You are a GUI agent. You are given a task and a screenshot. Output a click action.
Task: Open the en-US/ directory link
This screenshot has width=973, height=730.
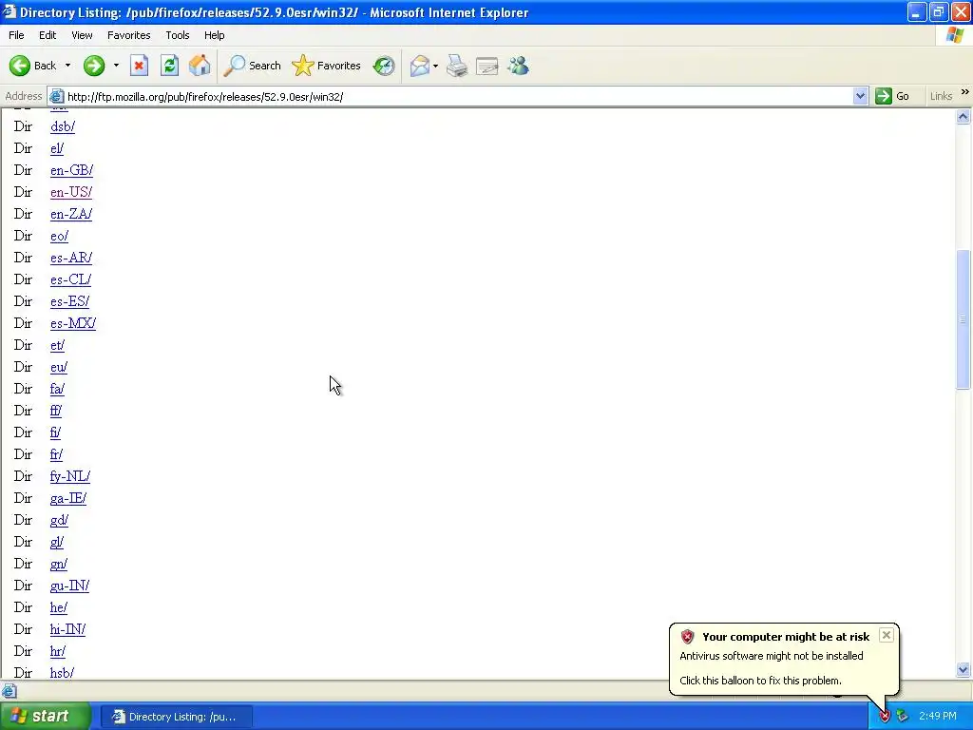(71, 192)
